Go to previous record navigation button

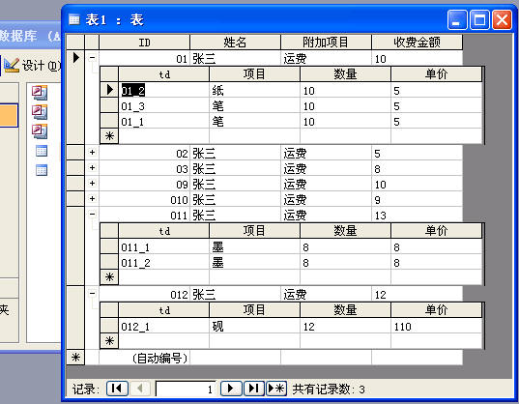point(140,389)
